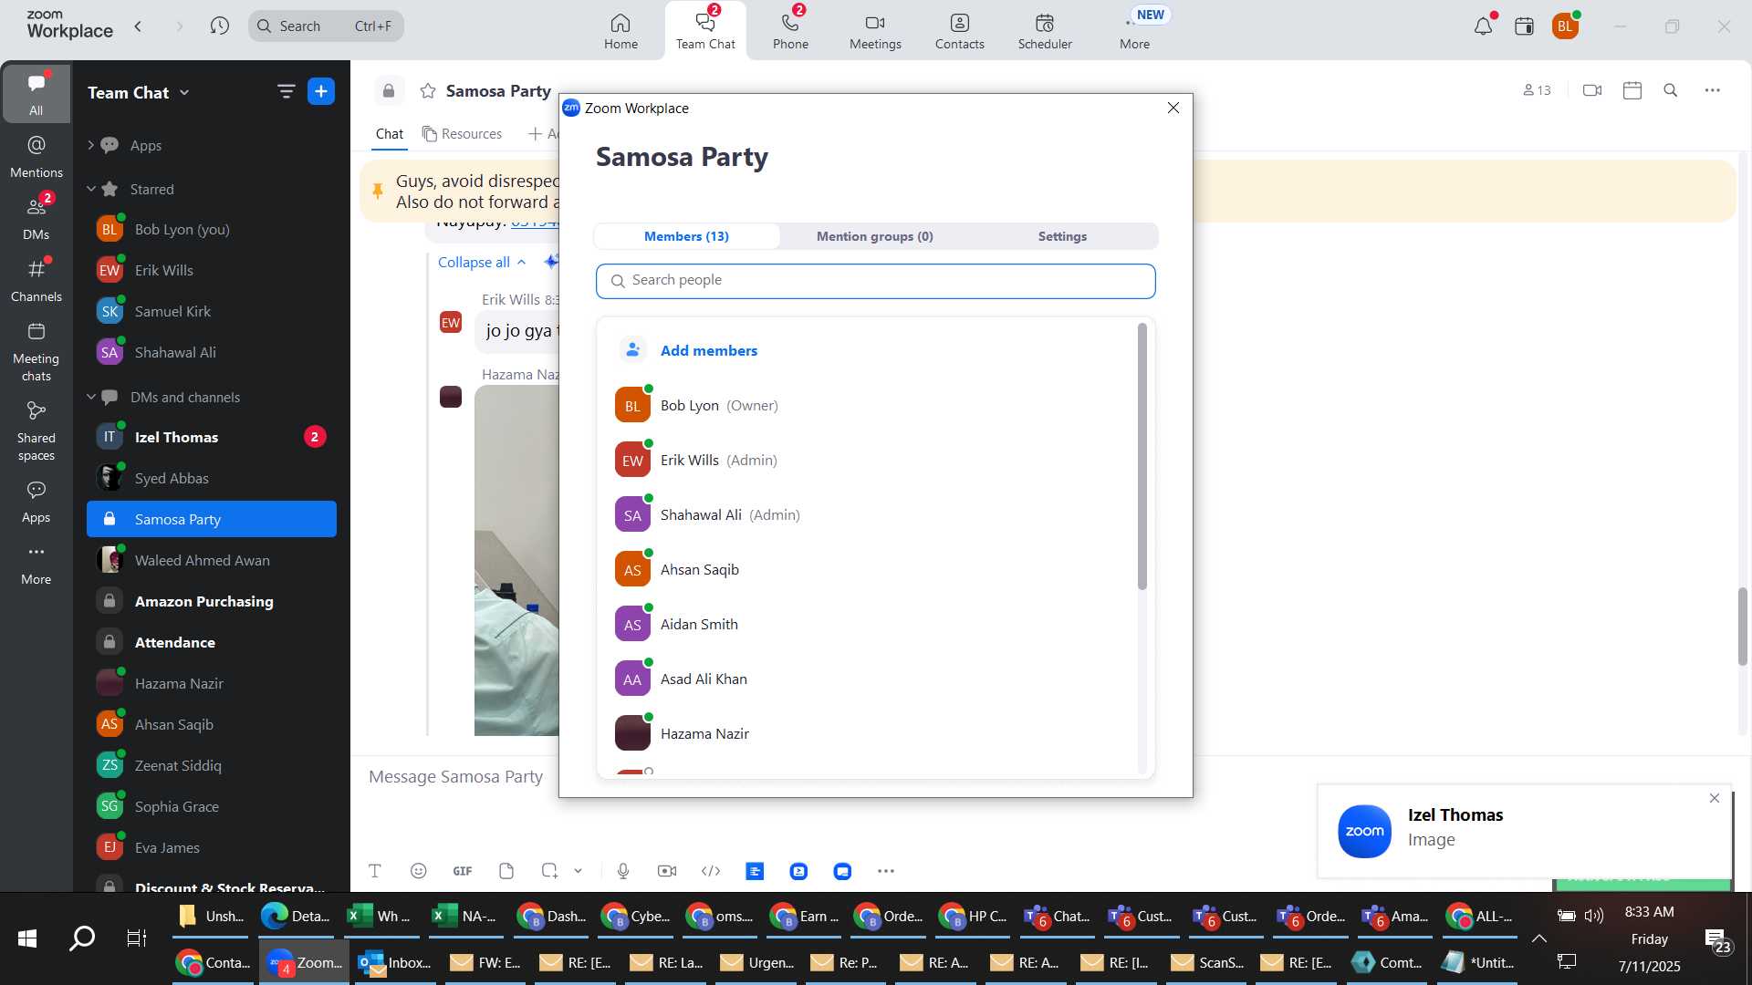Open the channel more options ellipsis

click(x=1713, y=90)
